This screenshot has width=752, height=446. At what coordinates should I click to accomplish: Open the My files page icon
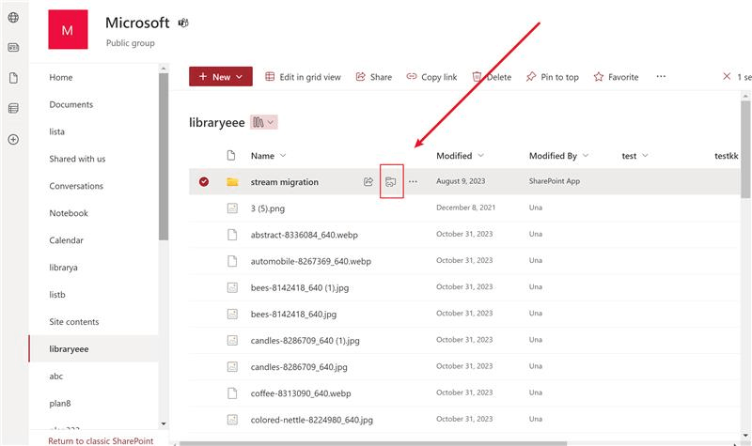click(13, 78)
